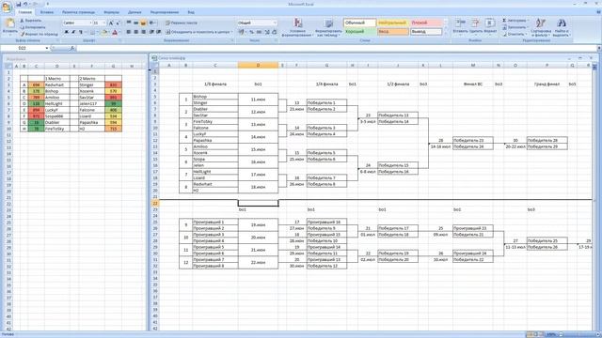Open Format as Table (Форматировать как таблицу)
Image resolution: width=602 pixels, height=338 pixels.
[x=328, y=27]
